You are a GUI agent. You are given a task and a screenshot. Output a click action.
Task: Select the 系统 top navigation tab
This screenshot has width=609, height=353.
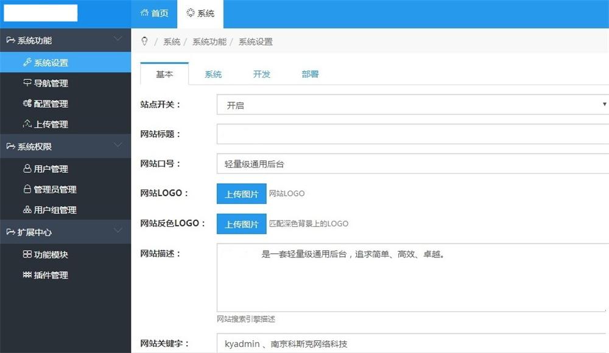click(x=200, y=13)
